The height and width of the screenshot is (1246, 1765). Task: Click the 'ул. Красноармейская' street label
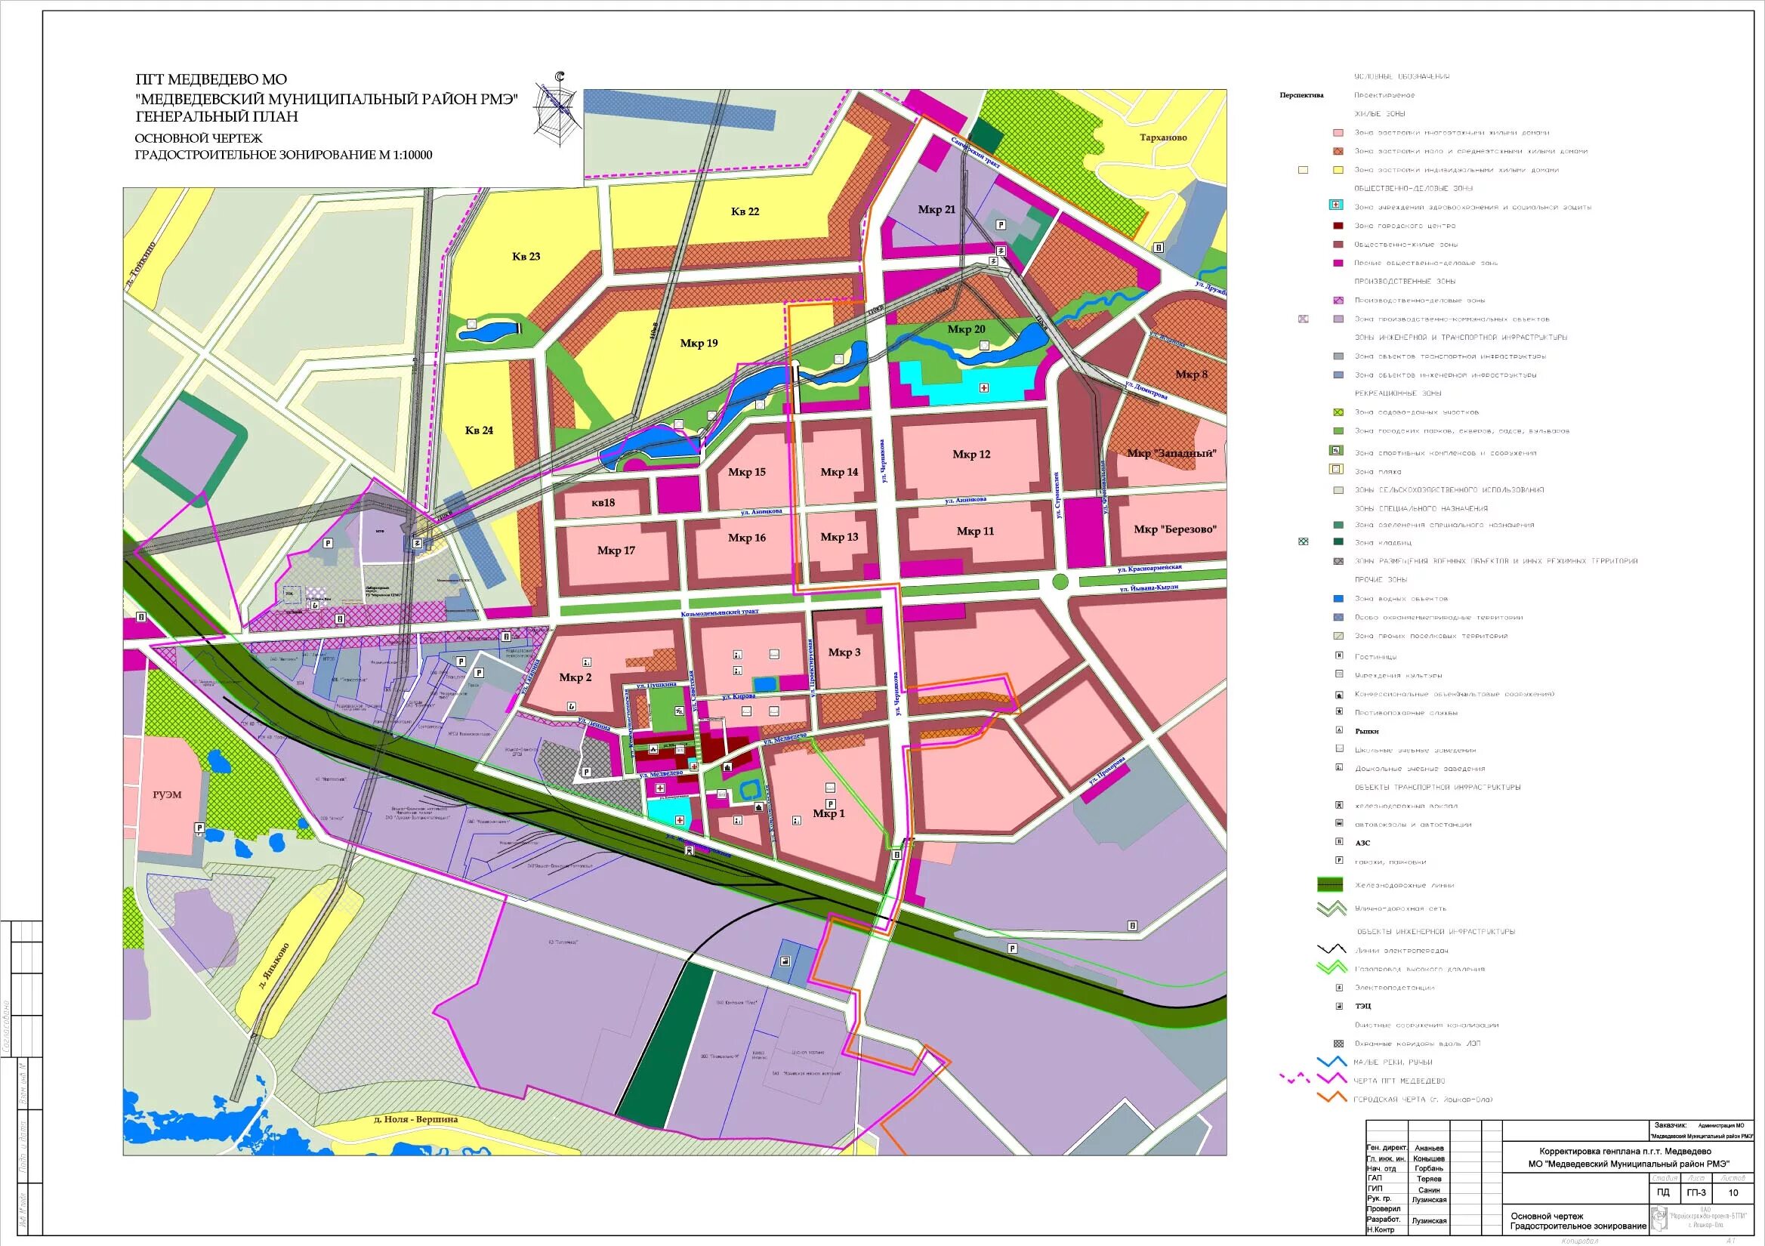point(1149,568)
